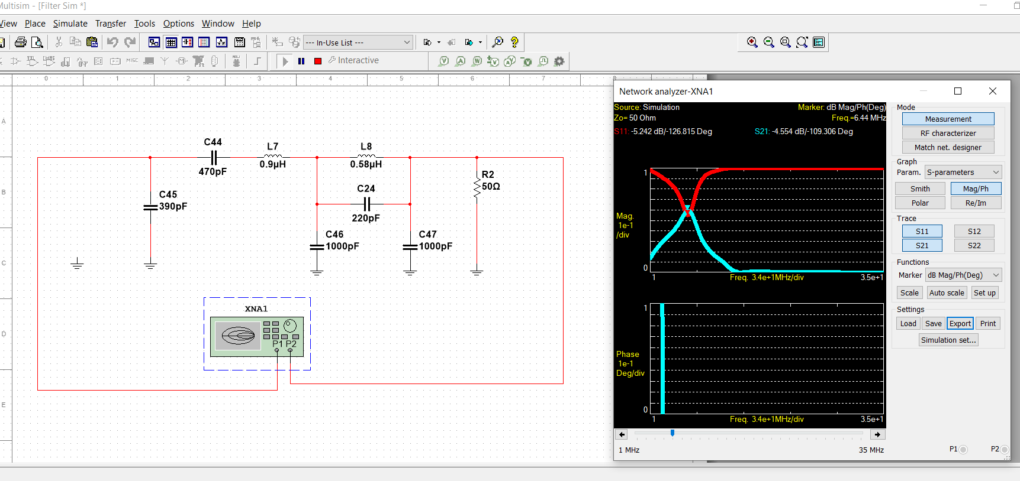Click the yellow question mark Help icon
The image size is (1020, 481).
[x=514, y=42]
